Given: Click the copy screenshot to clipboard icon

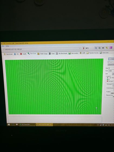Looking at the screenshot, I should pos(99,48).
